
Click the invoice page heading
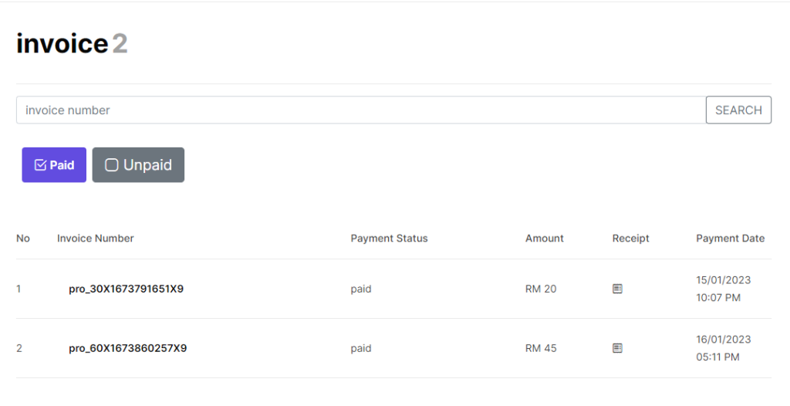(72, 43)
